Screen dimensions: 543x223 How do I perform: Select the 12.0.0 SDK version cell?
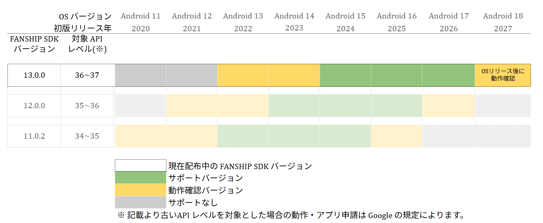pyautogui.click(x=34, y=106)
